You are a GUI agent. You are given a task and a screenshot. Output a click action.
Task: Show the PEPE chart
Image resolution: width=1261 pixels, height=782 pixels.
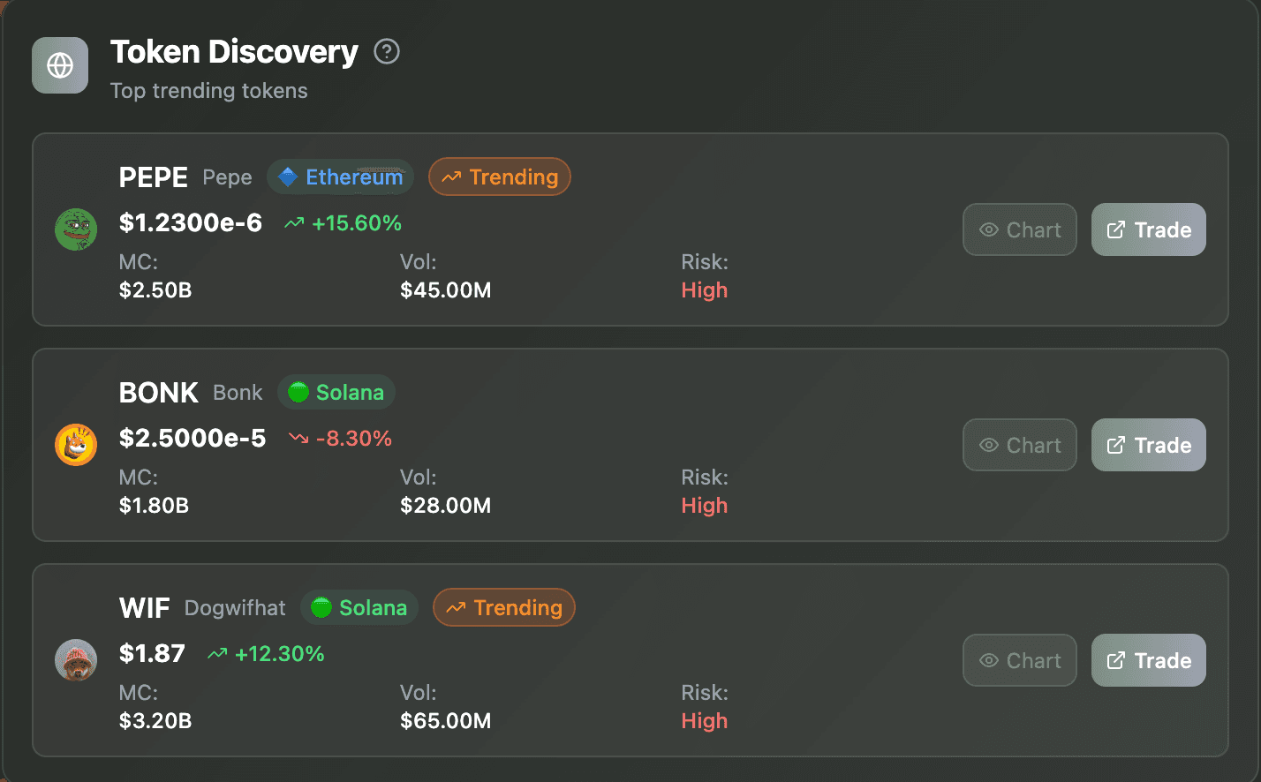[x=1020, y=229]
